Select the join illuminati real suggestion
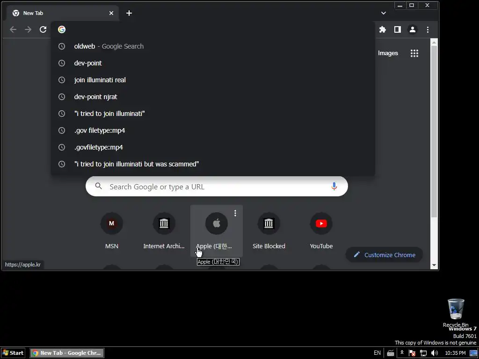The height and width of the screenshot is (359, 479). (x=213, y=79)
